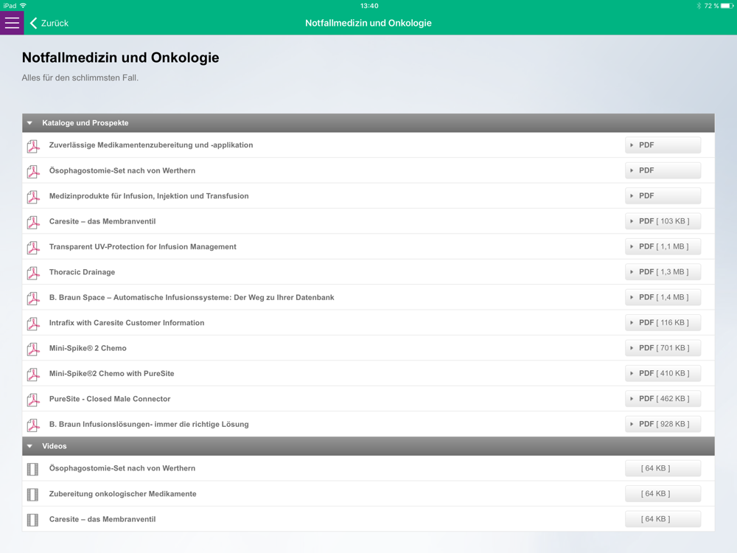Select 'Caresite – das Membranventil' catalog title
Image resolution: width=737 pixels, height=553 pixels.
click(x=102, y=221)
